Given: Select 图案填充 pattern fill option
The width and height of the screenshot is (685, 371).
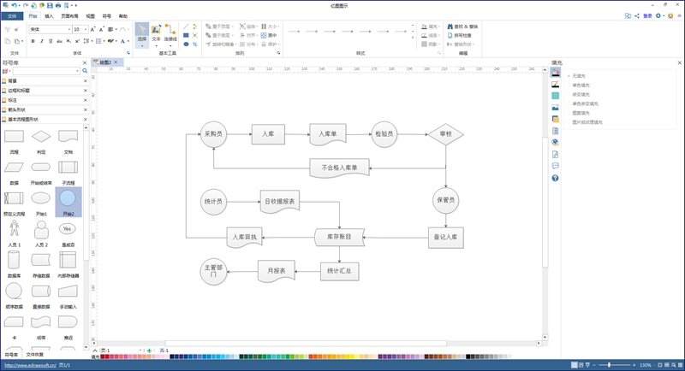Looking at the screenshot, I should click(x=581, y=113).
